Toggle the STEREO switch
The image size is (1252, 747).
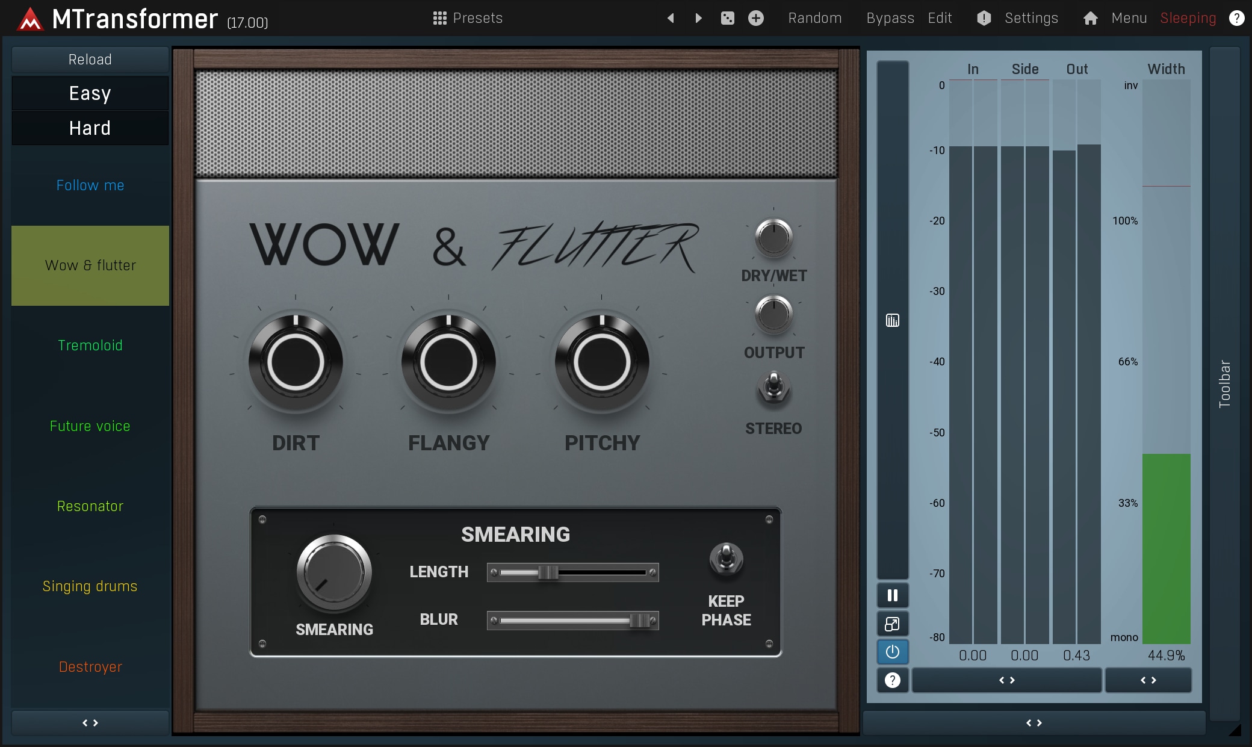[774, 387]
